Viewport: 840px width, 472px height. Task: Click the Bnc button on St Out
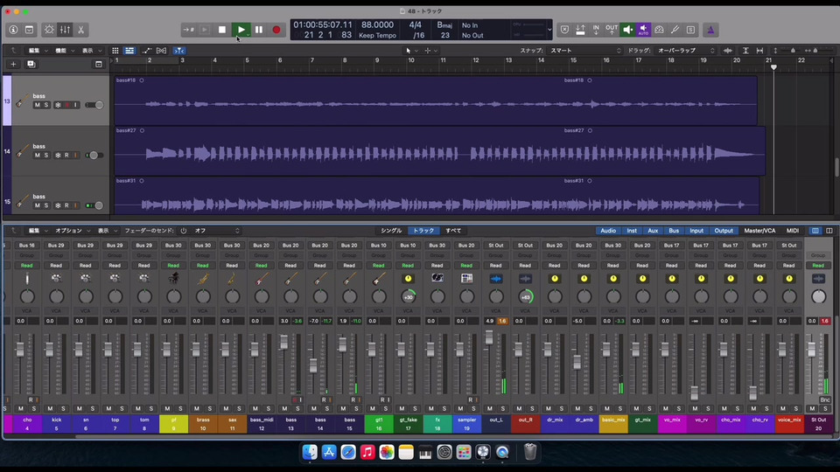click(824, 399)
